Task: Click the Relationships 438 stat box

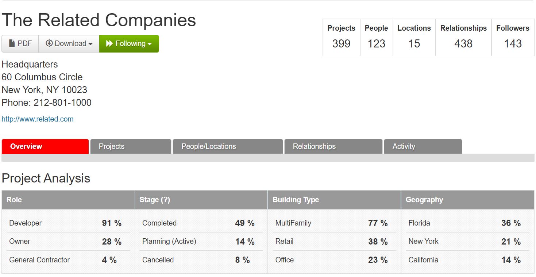Action: coord(464,38)
